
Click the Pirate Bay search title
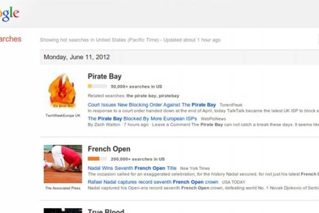pos(104,77)
